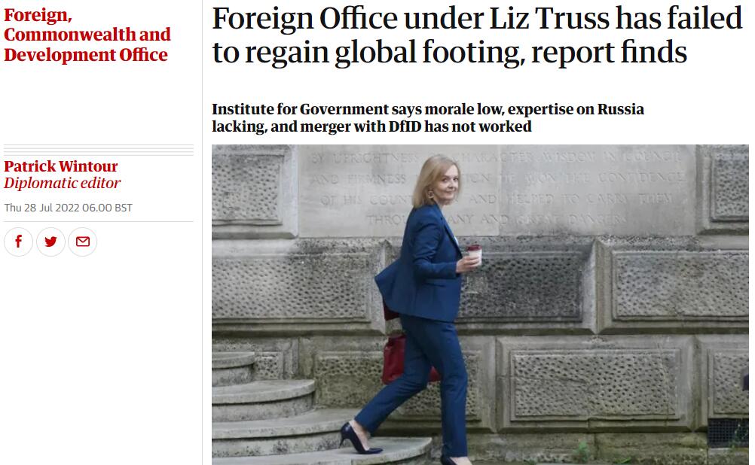Share the article by email envelope icon
The height and width of the screenshot is (465, 755).
pyautogui.click(x=82, y=242)
